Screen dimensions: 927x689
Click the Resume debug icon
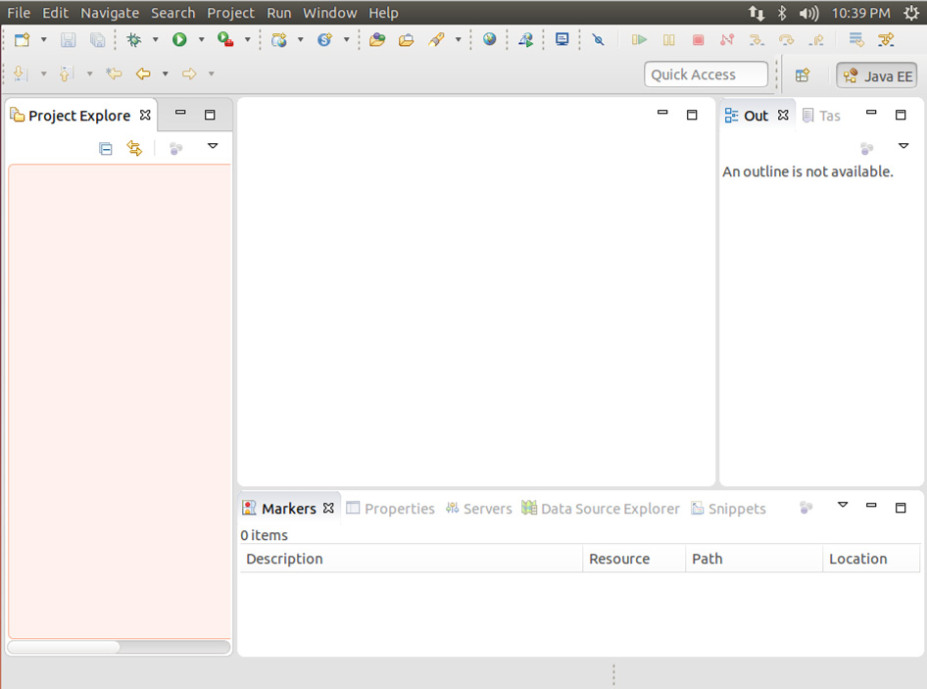[639, 39]
